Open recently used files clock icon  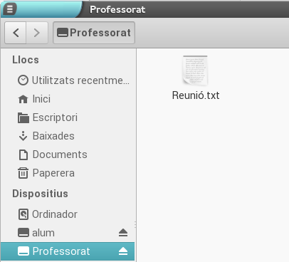point(23,80)
